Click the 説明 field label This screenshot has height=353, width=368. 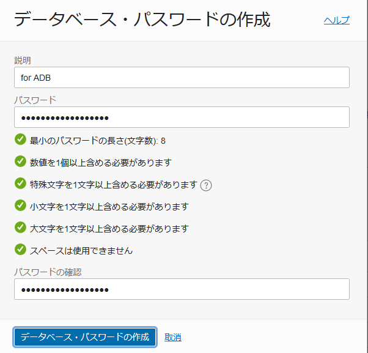(x=23, y=61)
